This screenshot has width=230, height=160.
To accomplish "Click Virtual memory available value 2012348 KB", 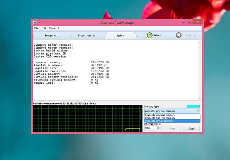I will [100, 77].
